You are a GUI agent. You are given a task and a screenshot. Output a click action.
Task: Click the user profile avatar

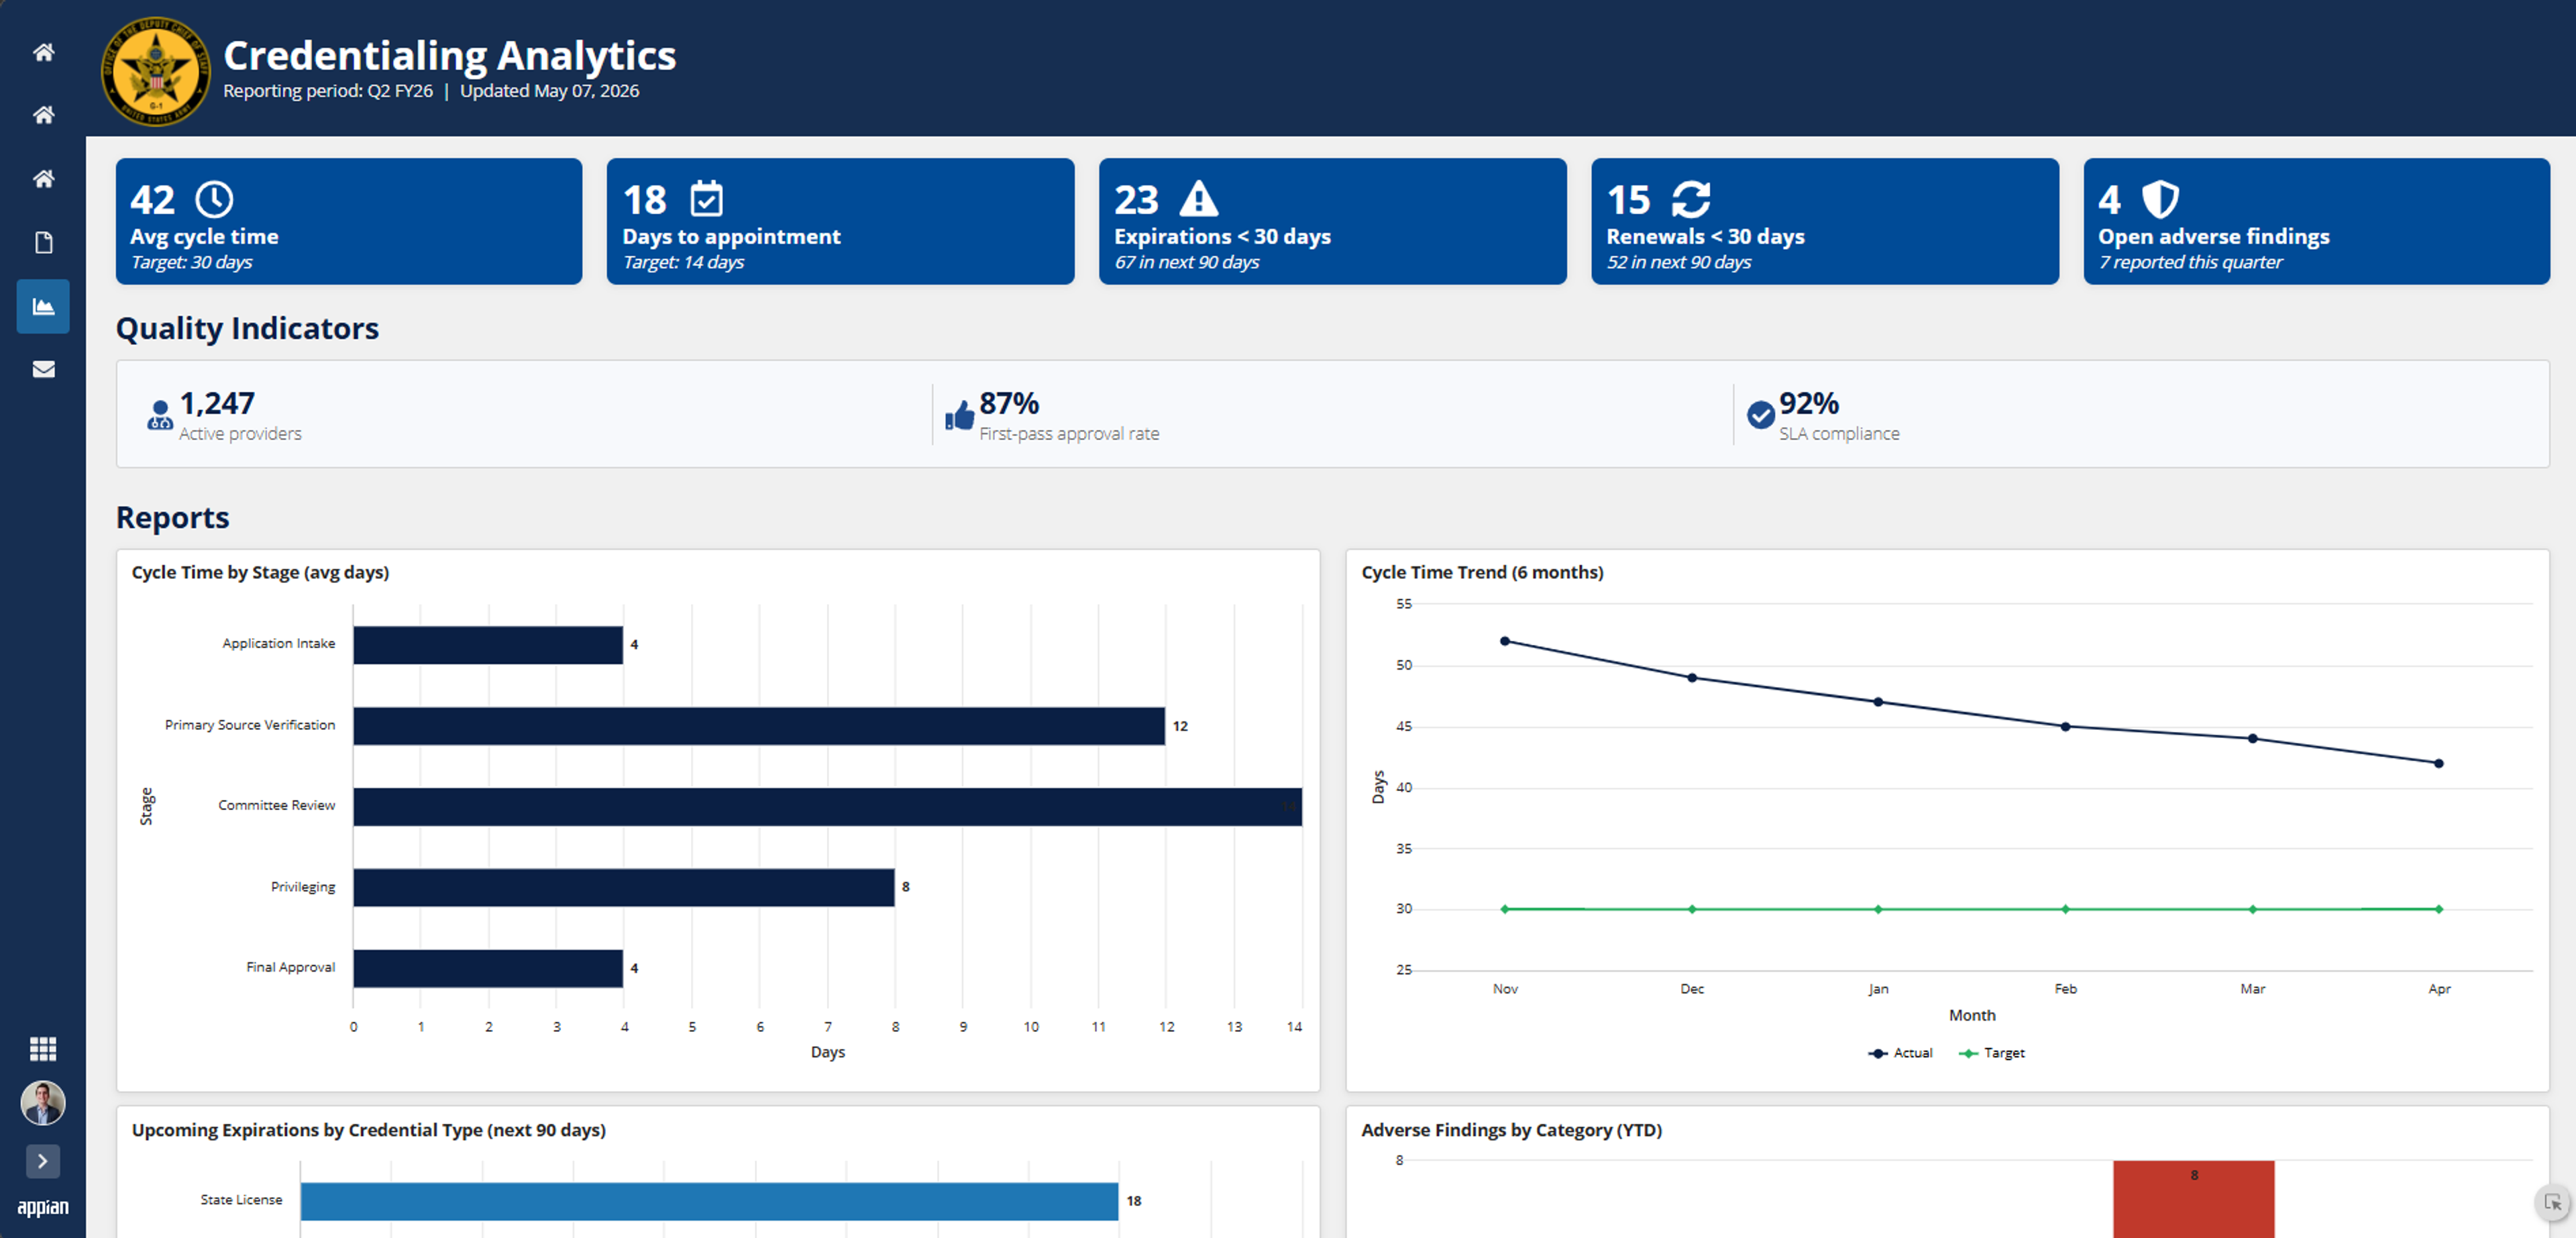[x=43, y=1103]
